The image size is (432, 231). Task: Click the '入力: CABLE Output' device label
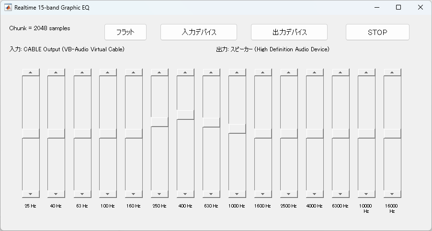point(67,49)
